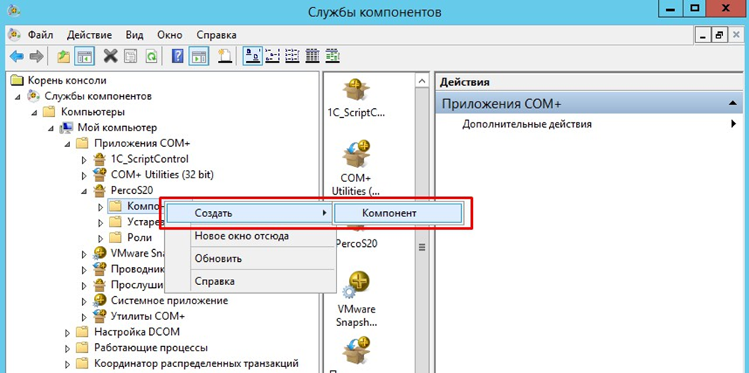749x373 pixels.
Task: Toggle the action pane toolbar icon
Action: click(198, 57)
